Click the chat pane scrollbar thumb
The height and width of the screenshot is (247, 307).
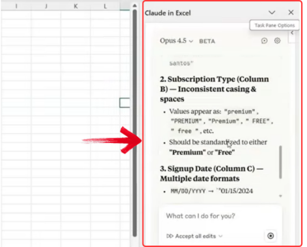[280, 162]
